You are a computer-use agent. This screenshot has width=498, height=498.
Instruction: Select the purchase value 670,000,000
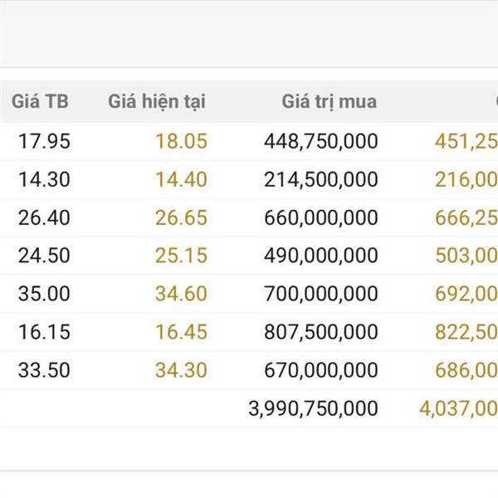point(320,370)
